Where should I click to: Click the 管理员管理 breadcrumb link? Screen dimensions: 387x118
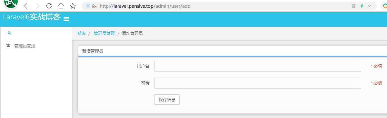[x=104, y=33]
